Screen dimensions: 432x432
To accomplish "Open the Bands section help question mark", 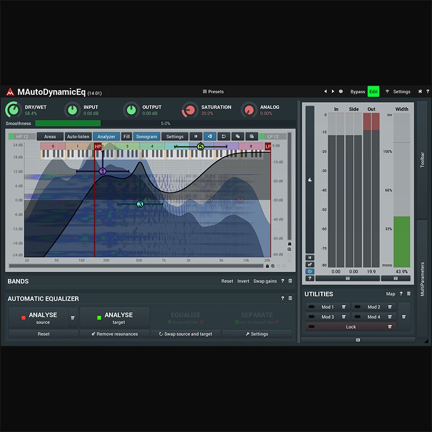I will pos(282,281).
